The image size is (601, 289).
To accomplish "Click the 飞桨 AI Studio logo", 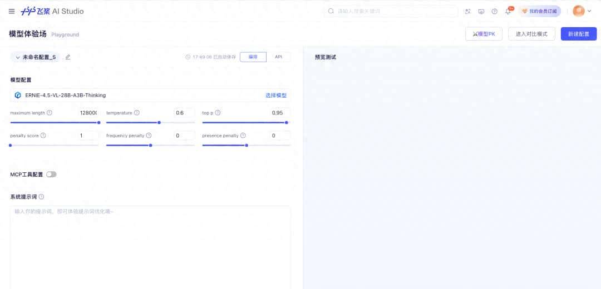I will click(52, 11).
